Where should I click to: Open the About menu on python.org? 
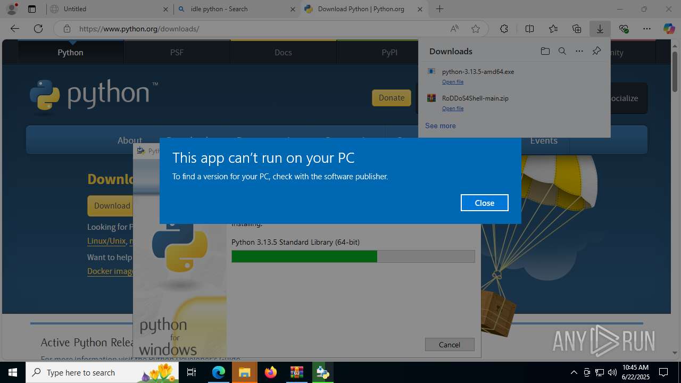[129, 140]
